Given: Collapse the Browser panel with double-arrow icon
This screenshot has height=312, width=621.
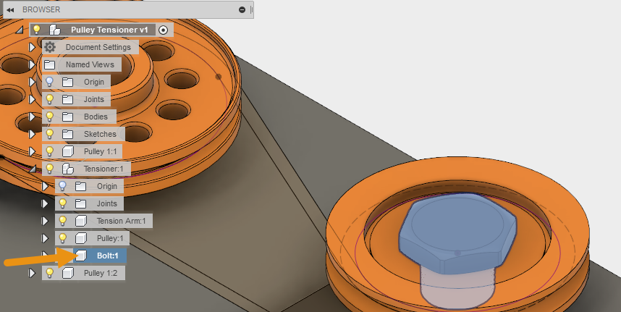Looking at the screenshot, I should tap(11, 10).
